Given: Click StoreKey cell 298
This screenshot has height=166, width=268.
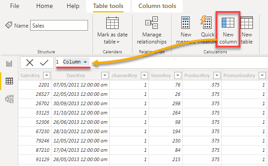Looking at the screenshot, I should (x=165, y=103).
